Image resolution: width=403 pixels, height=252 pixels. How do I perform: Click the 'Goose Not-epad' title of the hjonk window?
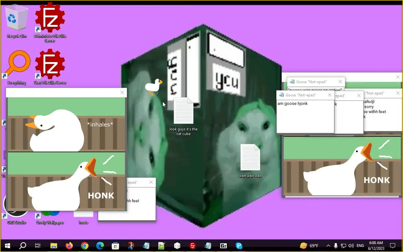301,95
